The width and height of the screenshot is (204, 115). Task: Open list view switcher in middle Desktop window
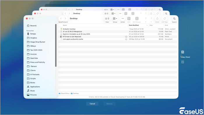pos(106,13)
